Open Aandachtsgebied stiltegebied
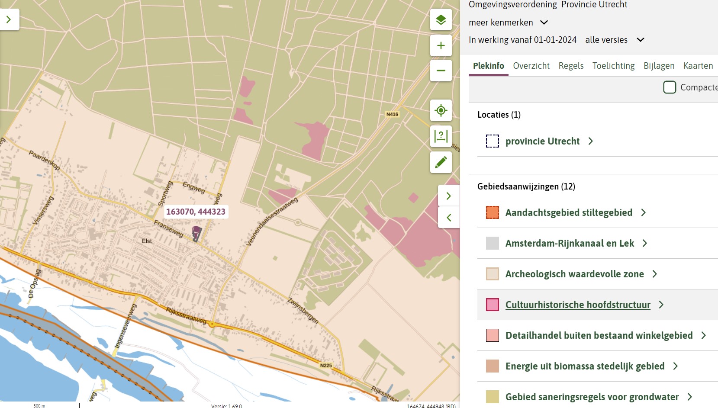Screen dimensions: 718x408 569,212
